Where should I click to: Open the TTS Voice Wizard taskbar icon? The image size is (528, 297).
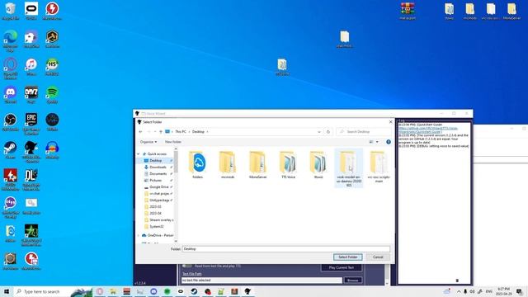(247, 291)
